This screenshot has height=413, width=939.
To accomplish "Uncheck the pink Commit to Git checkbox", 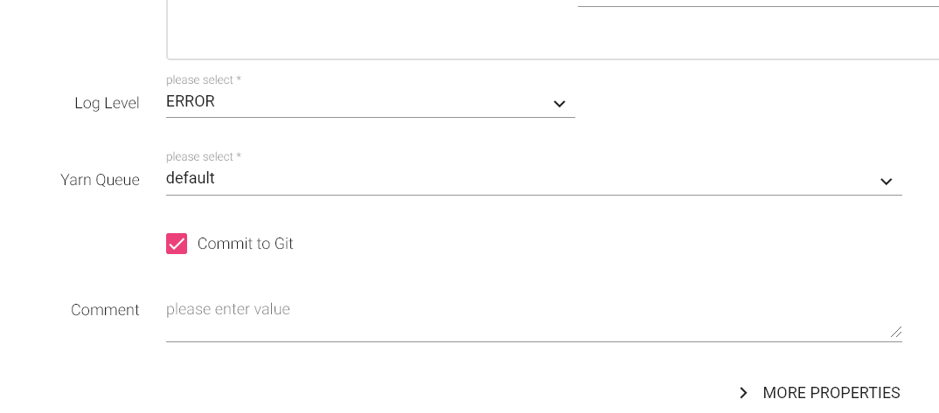I will point(177,244).
